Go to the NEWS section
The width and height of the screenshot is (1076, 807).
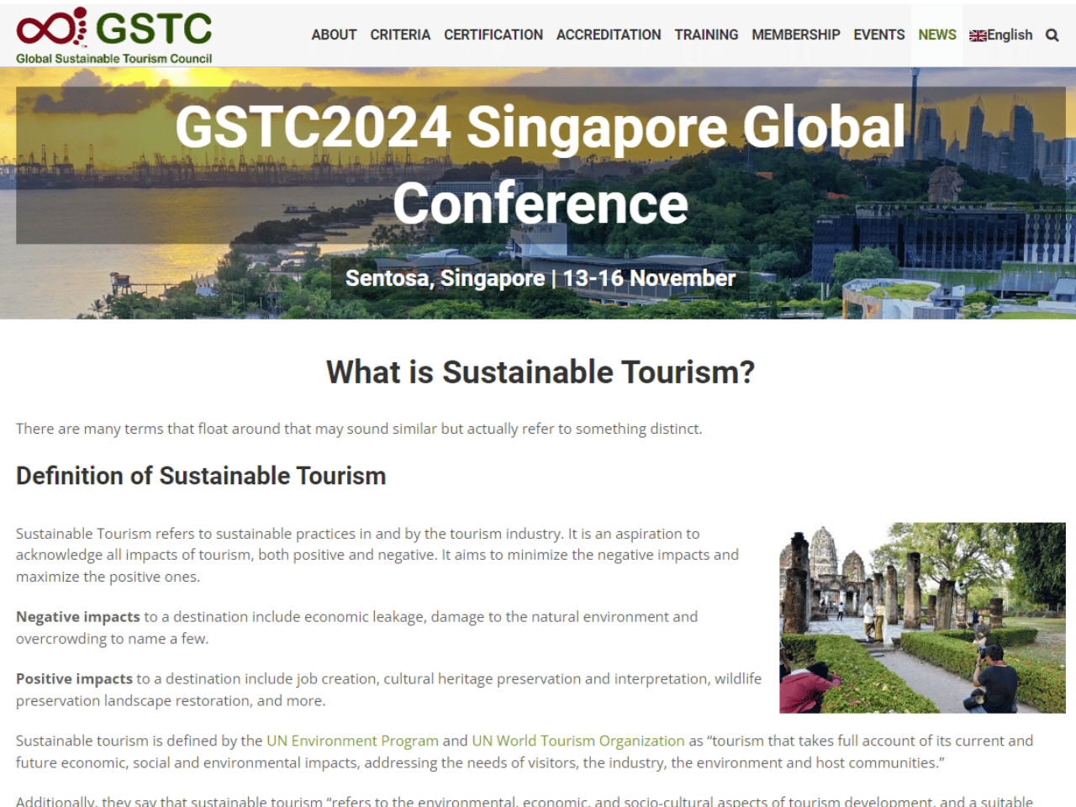937,35
